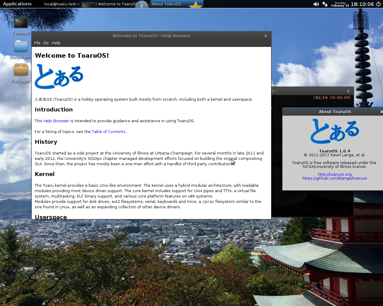Viewport: 383px width, 306px height.
Task: Switch to About ToaruOS taskbar entry
Action: 177,4
